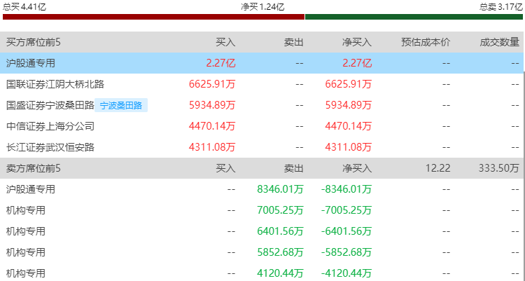Click 2.27亿 buy value for 沪股通专用
Viewport: 525px width, 281px height.
(221, 63)
